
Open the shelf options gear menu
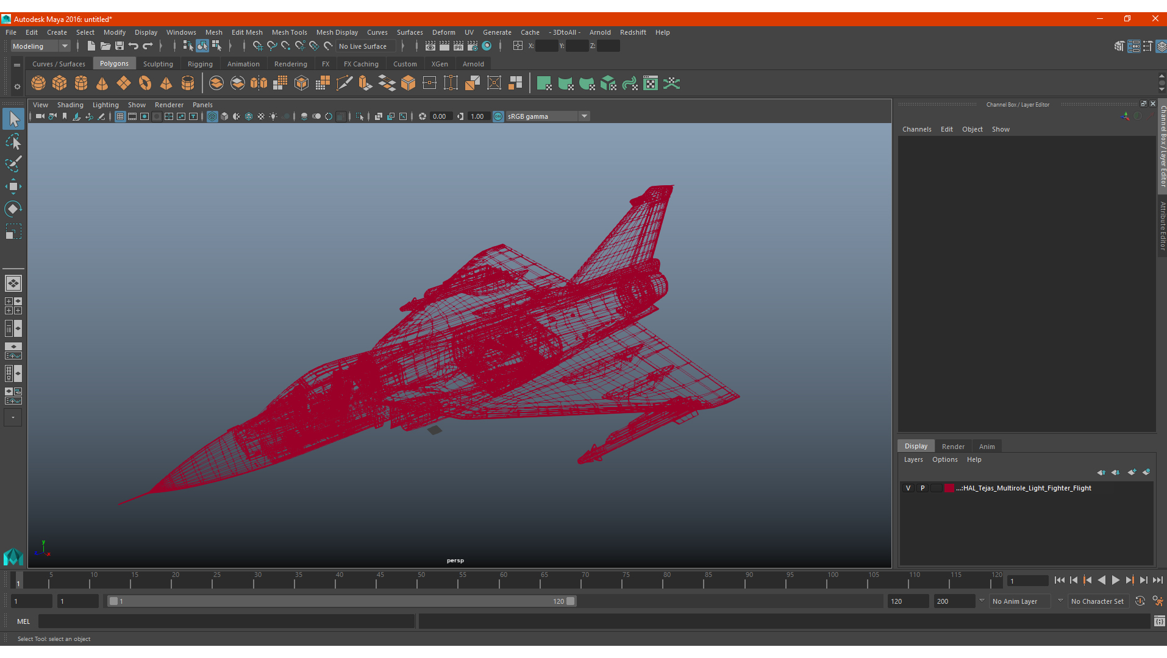(x=17, y=87)
